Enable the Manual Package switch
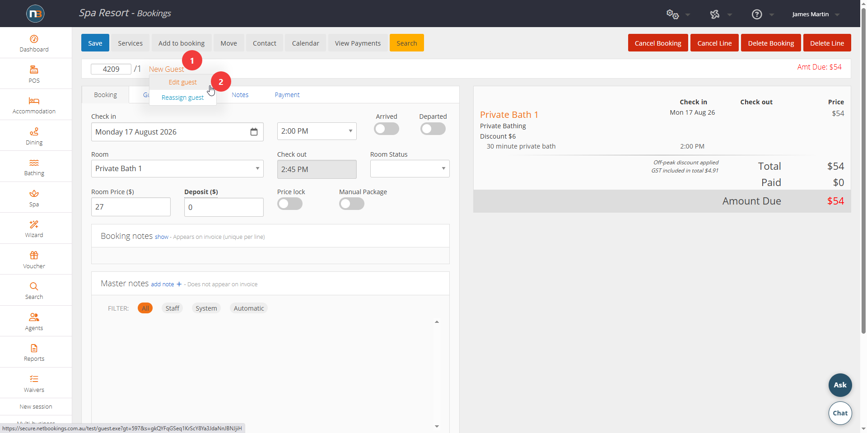Viewport: 867px width, 433px height. (x=352, y=204)
